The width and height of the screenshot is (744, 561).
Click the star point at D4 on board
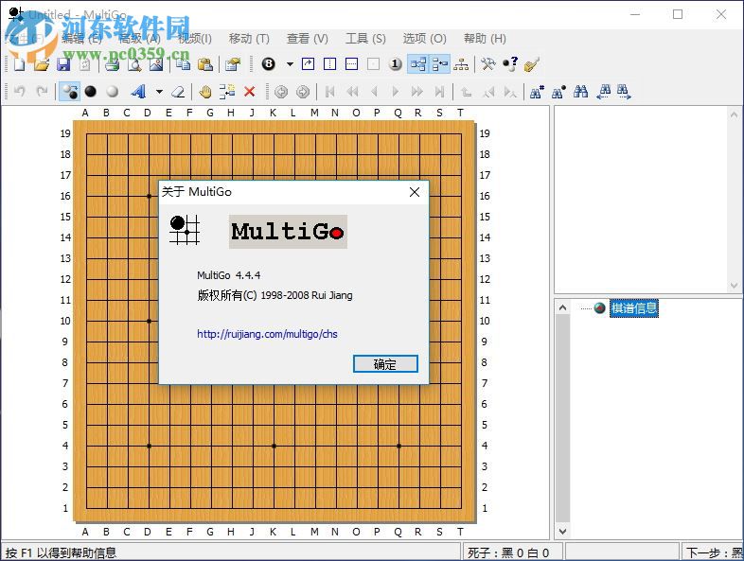pos(149,446)
